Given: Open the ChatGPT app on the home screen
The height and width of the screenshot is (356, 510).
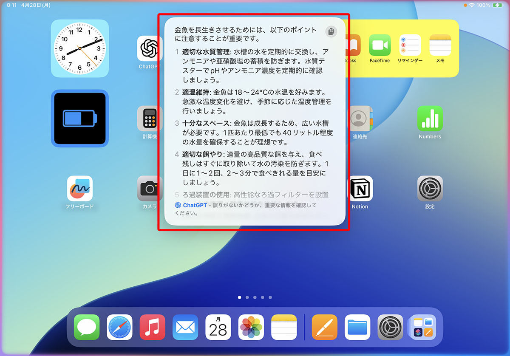Looking at the screenshot, I should tap(150, 48).
